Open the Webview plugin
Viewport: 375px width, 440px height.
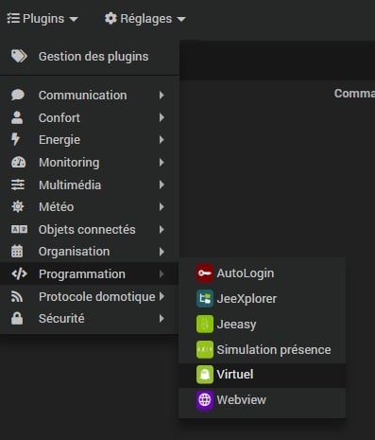(262, 400)
